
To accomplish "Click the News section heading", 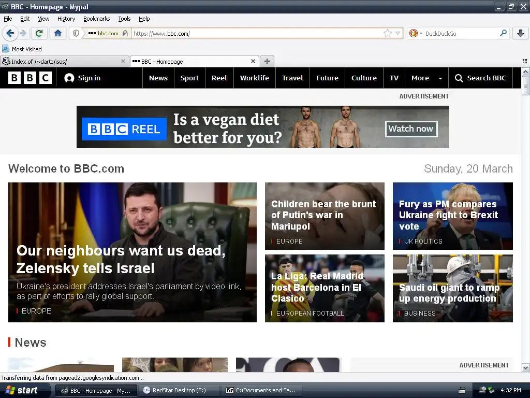I will (x=31, y=343).
